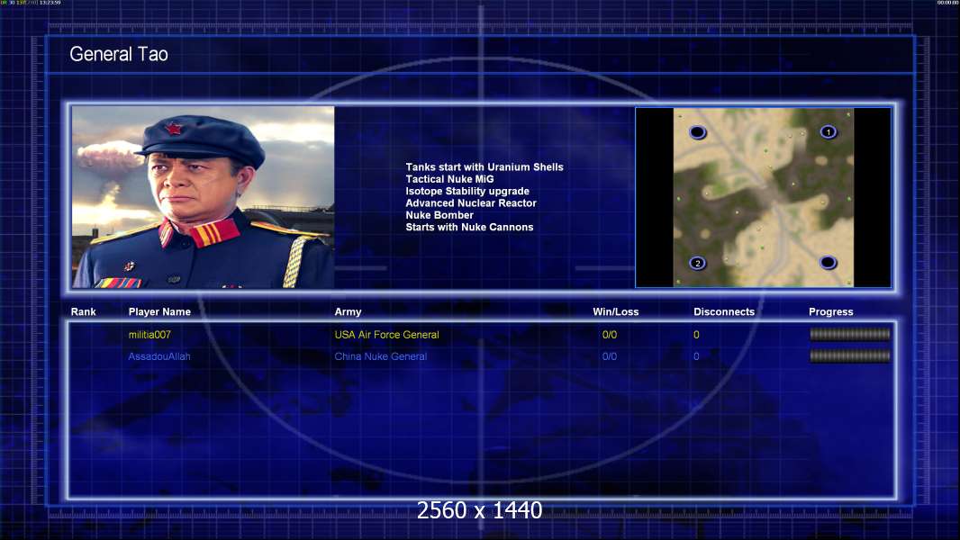
Task: Click the 'Progress' column header
Action: 831,312
